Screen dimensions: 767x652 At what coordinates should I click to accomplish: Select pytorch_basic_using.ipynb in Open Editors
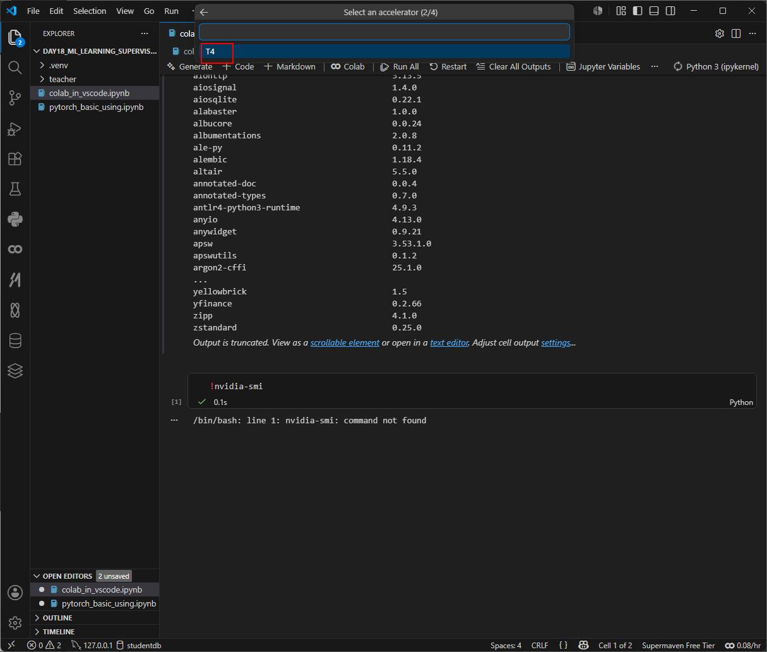tap(95, 603)
